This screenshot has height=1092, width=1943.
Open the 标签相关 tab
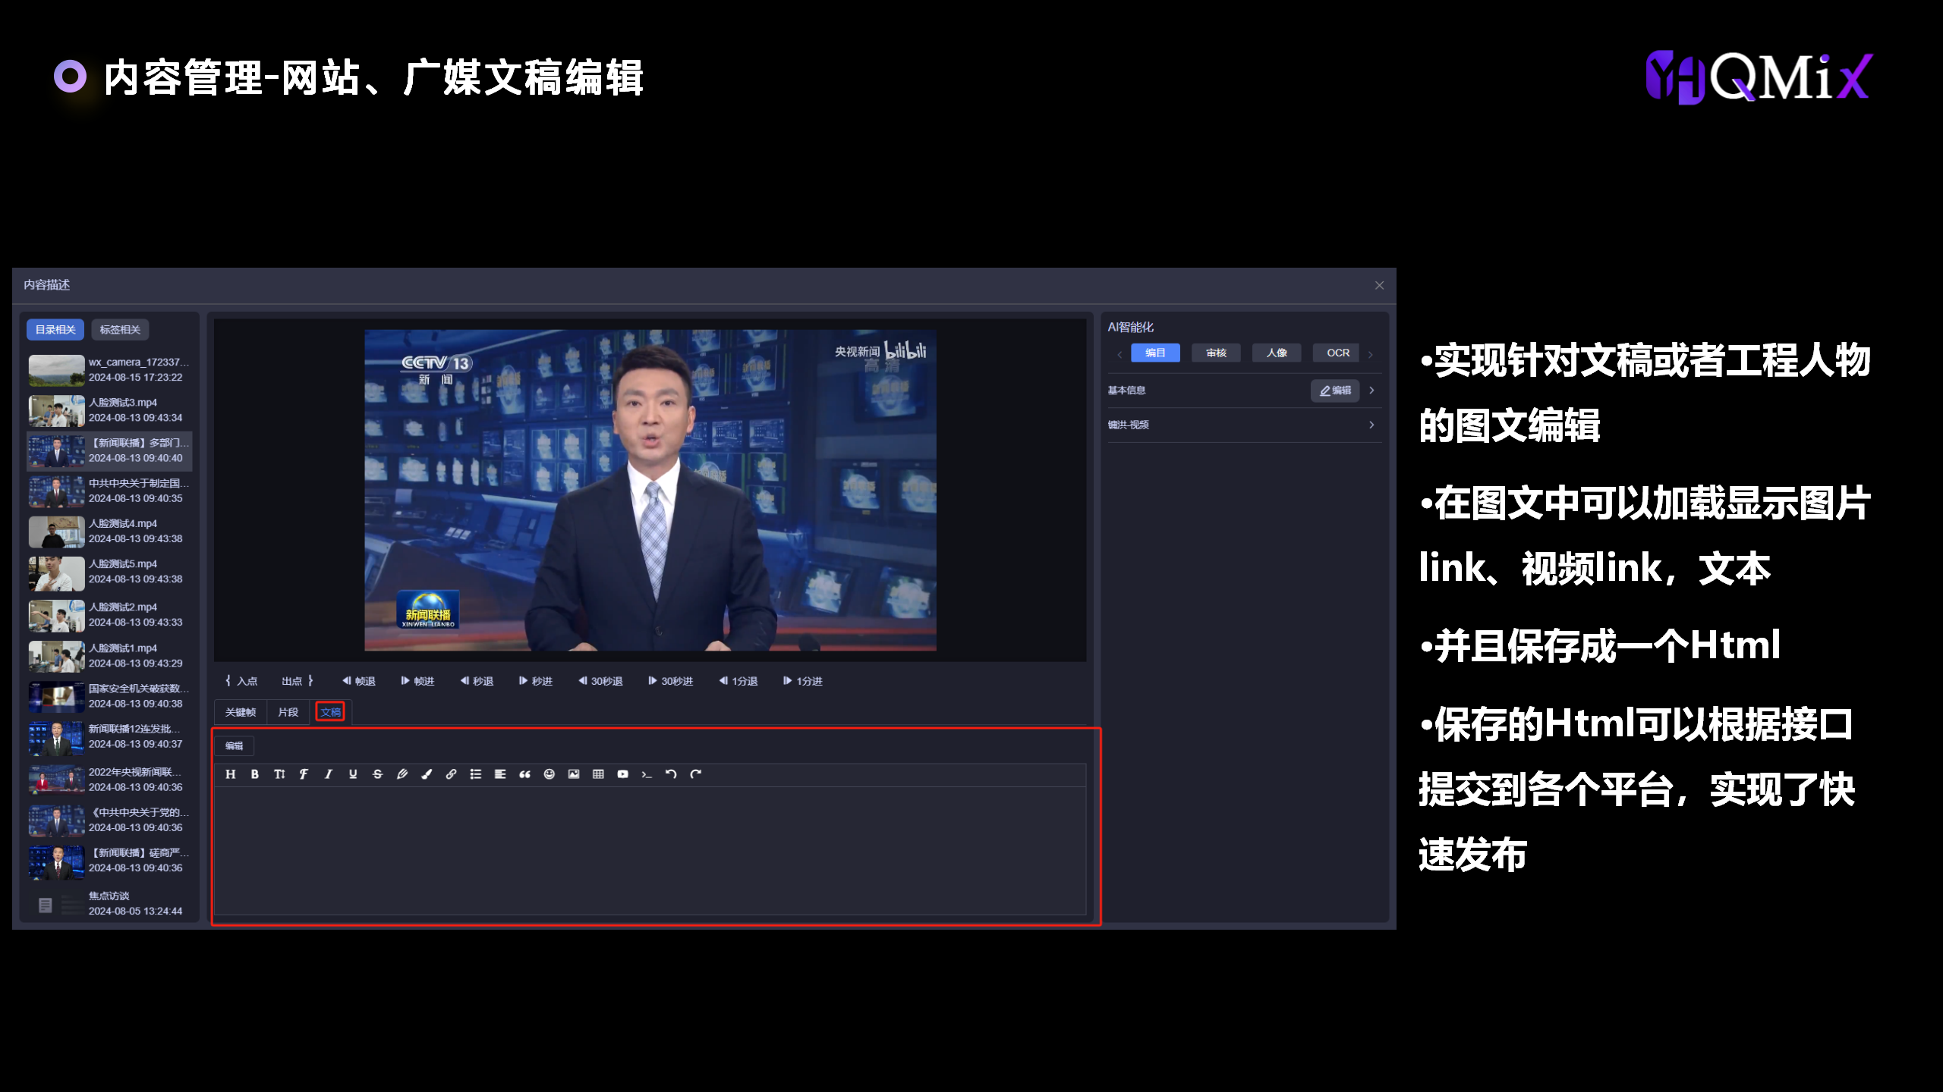120,330
